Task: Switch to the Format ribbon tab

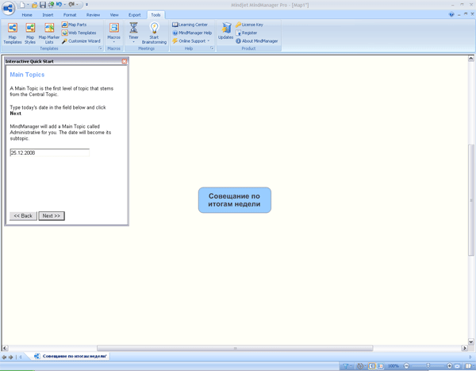Action: [x=70, y=15]
